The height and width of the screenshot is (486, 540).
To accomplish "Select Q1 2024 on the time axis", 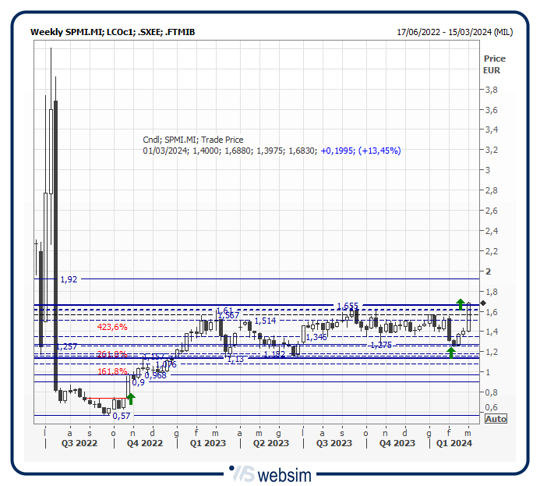I will (454, 443).
